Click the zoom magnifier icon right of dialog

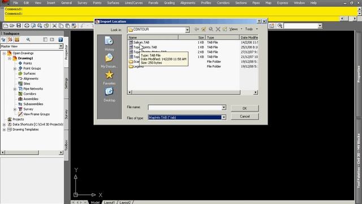[280, 25]
